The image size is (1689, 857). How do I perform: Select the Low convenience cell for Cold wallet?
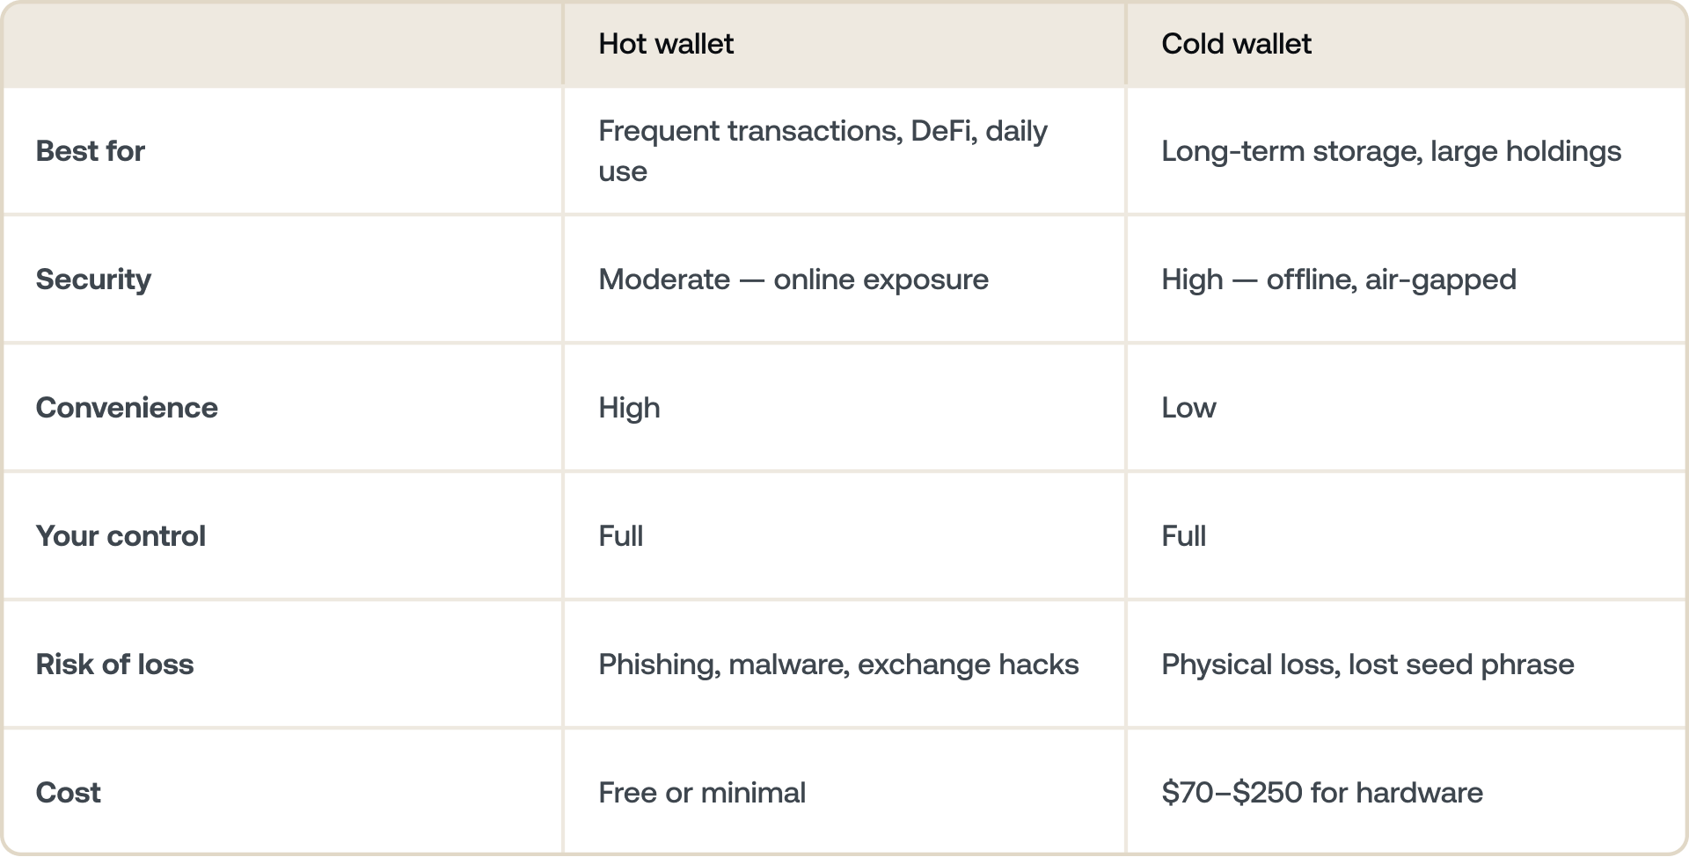click(x=1188, y=408)
